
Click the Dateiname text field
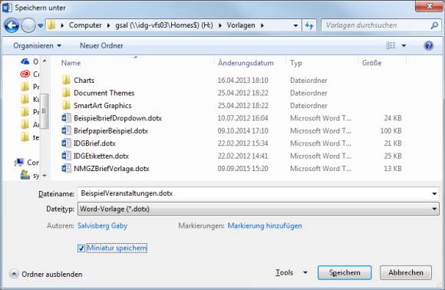[x=254, y=194]
